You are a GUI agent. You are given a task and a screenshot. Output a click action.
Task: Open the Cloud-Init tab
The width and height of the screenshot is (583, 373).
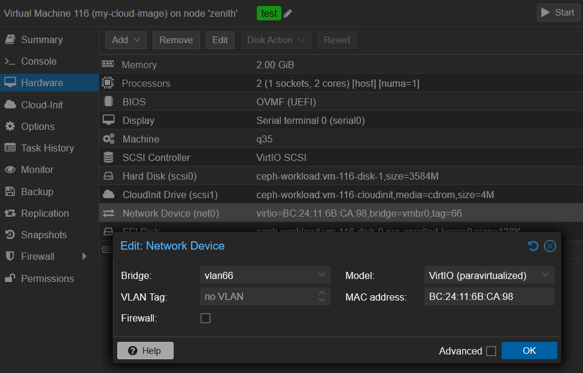point(42,105)
